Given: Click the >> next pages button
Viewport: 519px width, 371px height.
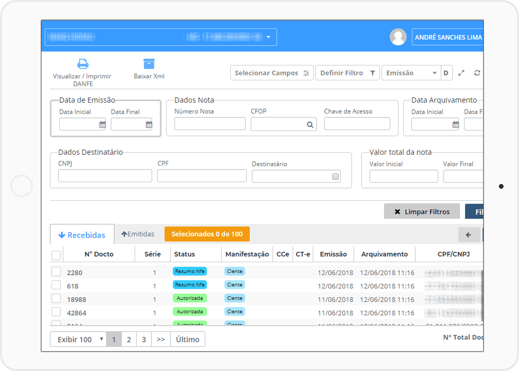Looking at the screenshot, I should tap(161, 339).
